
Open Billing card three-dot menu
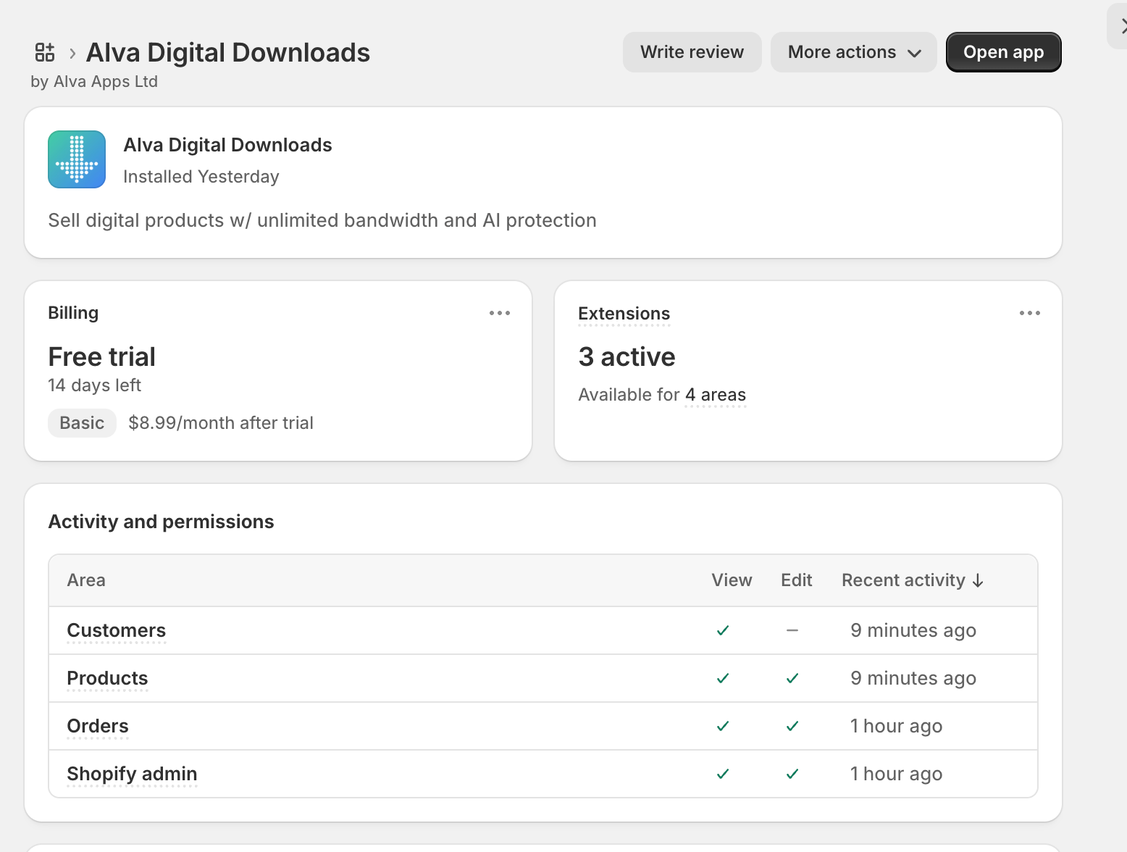point(500,313)
